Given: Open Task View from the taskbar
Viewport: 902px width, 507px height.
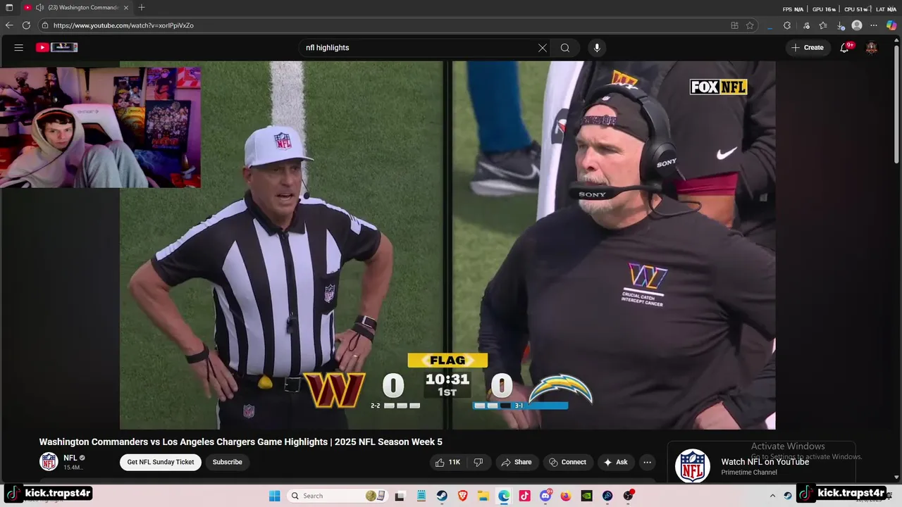Looking at the screenshot, I should pos(400,496).
